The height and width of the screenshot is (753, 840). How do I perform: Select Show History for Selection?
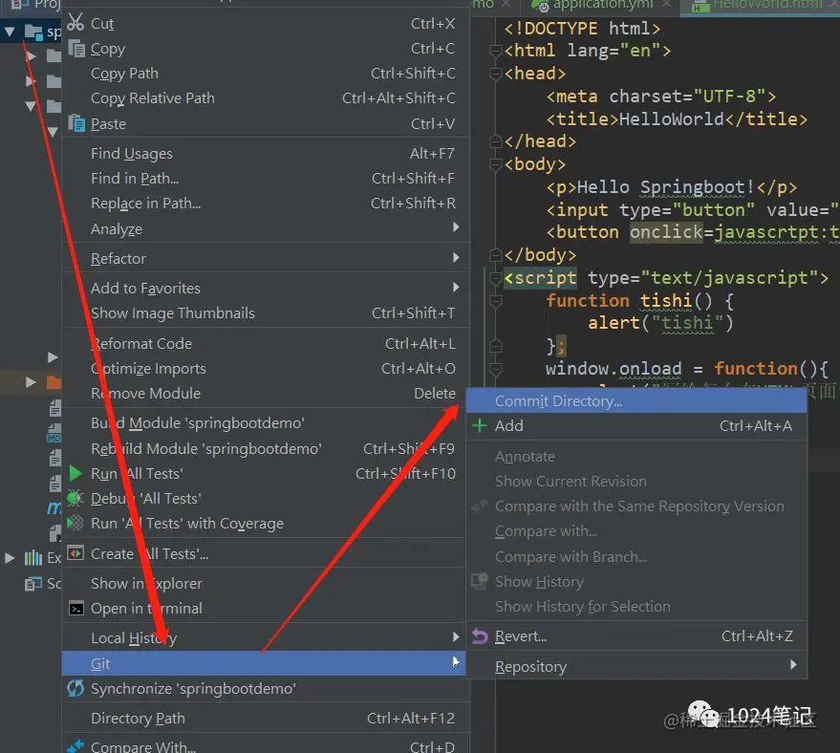coord(636,607)
